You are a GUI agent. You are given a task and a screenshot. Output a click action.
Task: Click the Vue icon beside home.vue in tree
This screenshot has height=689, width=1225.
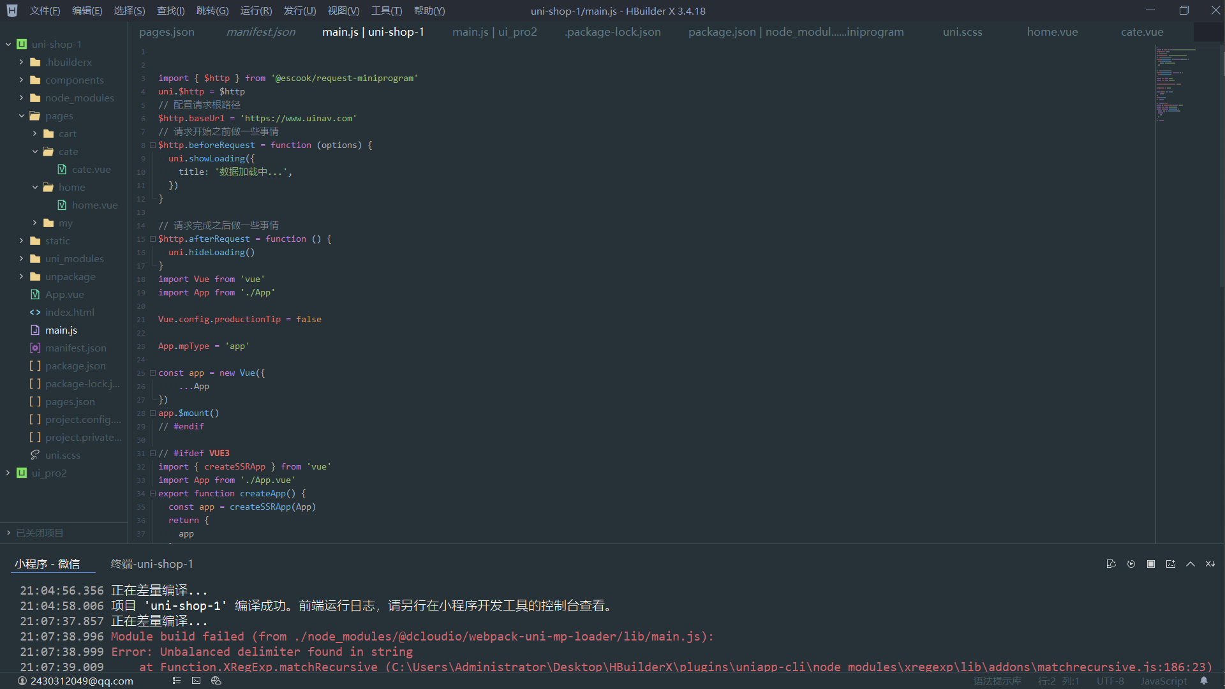62,205
